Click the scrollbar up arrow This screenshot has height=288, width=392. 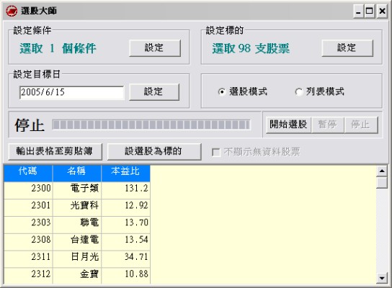[x=382, y=171]
